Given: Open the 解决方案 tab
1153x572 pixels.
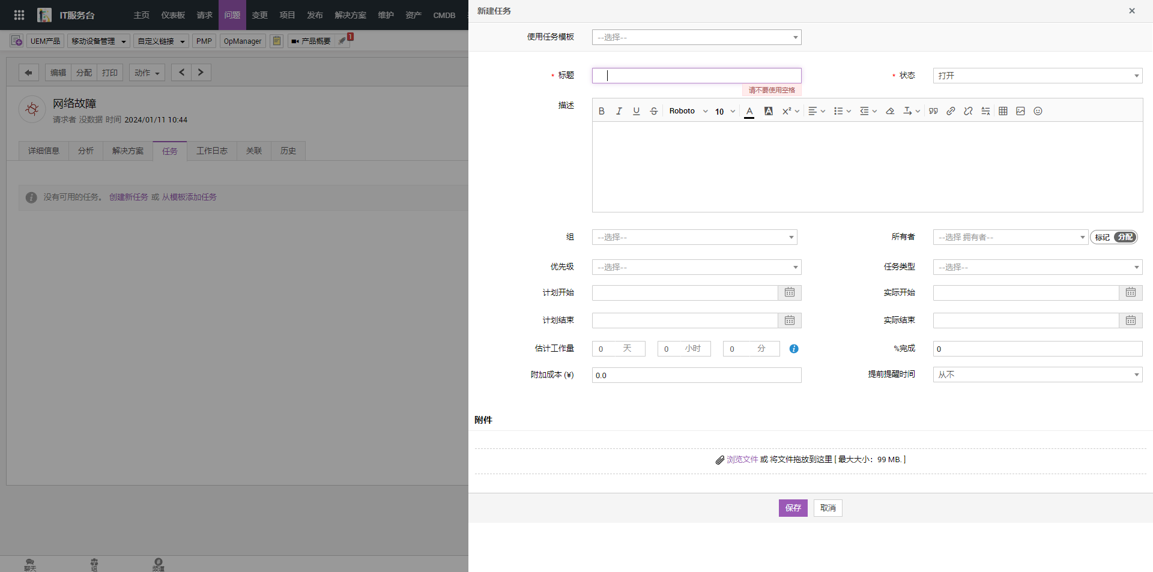Looking at the screenshot, I should [128, 151].
